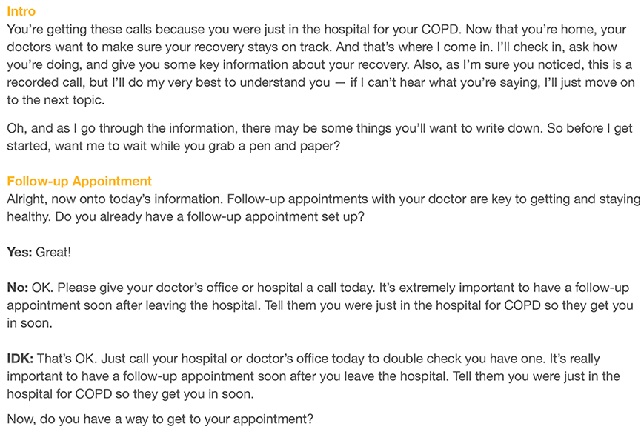
Task: Click the word "Great!" after Yes
Action: click(x=54, y=252)
